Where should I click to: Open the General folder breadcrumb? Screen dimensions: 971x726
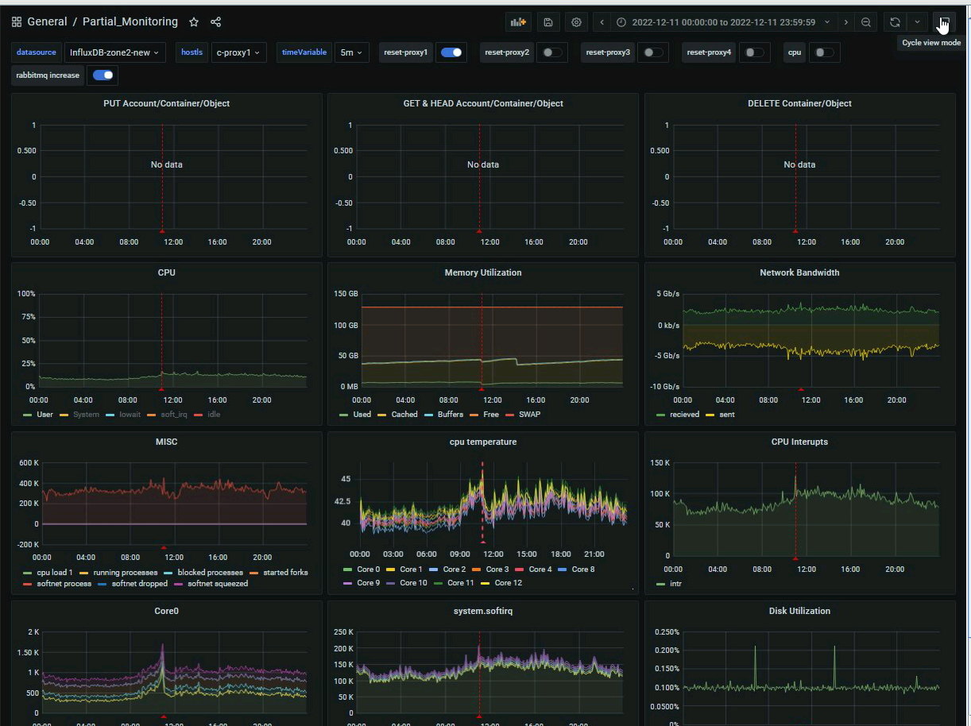tap(47, 22)
